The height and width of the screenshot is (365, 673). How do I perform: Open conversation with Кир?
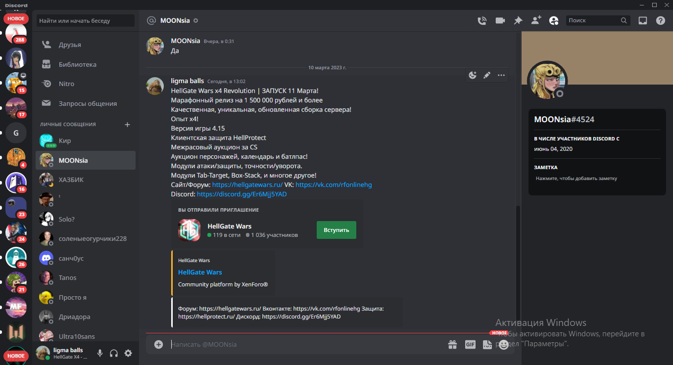click(86, 141)
